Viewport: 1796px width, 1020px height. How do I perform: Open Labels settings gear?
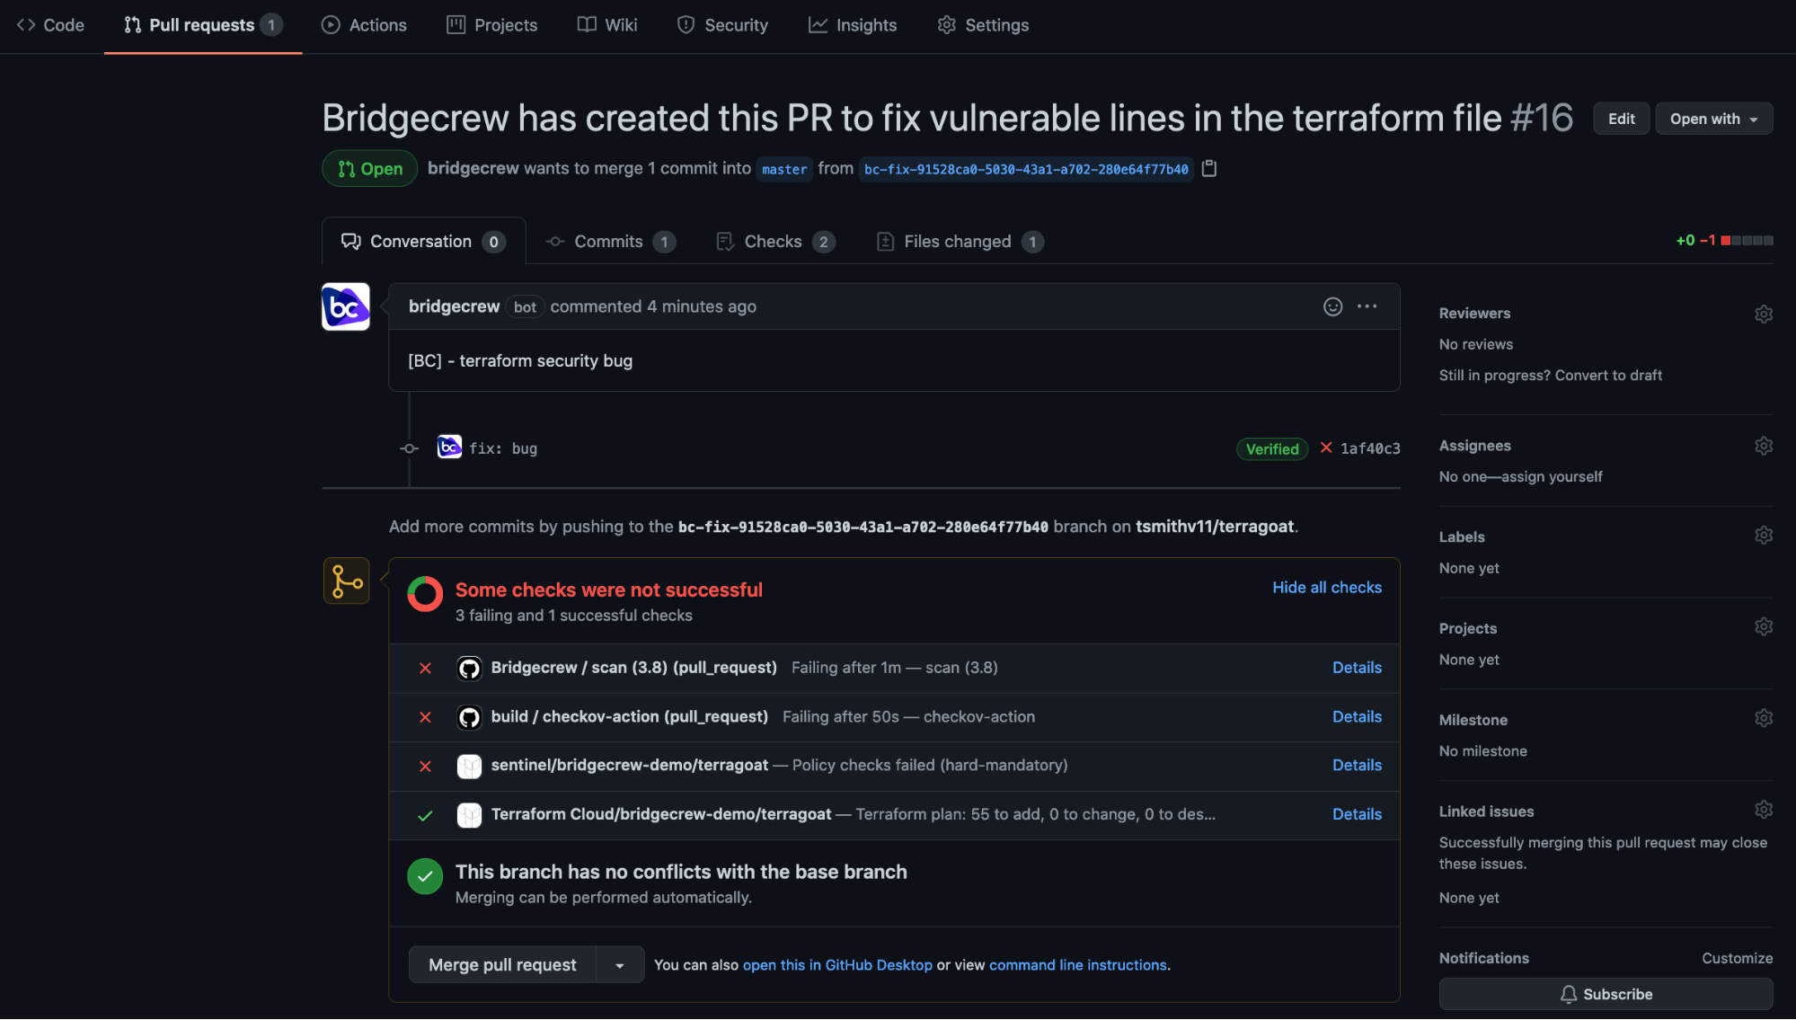pyautogui.click(x=1763, y=536)
